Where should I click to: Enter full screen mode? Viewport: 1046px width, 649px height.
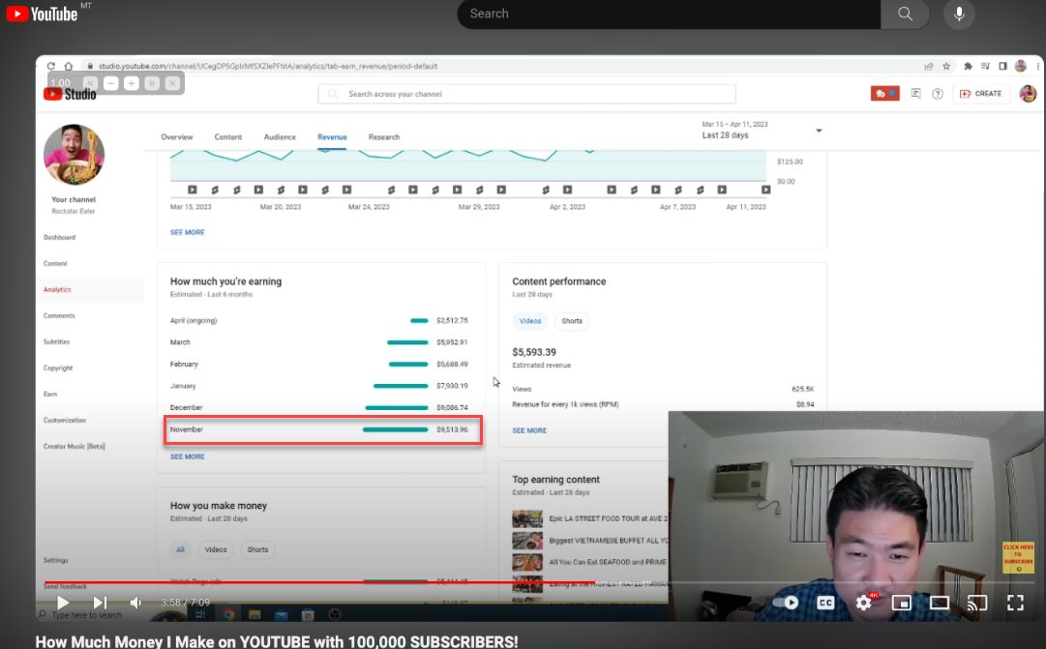click(x=1015, y=603)
